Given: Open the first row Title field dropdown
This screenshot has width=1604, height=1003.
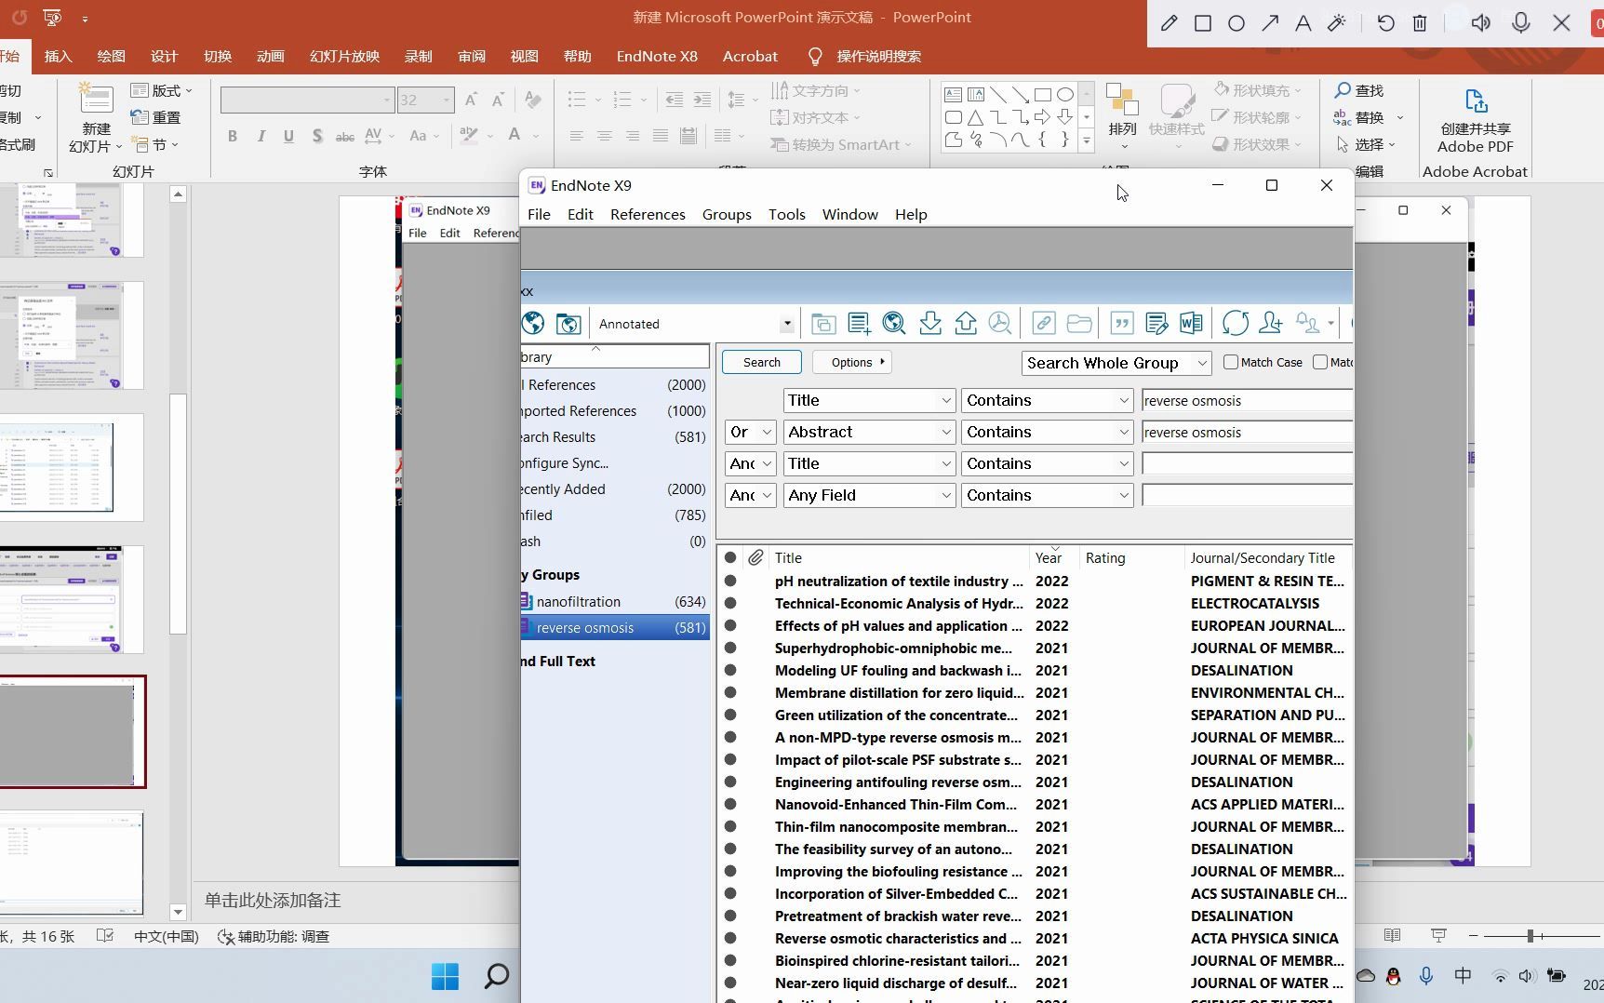Looking at the screenshot, I should [946, 400].
